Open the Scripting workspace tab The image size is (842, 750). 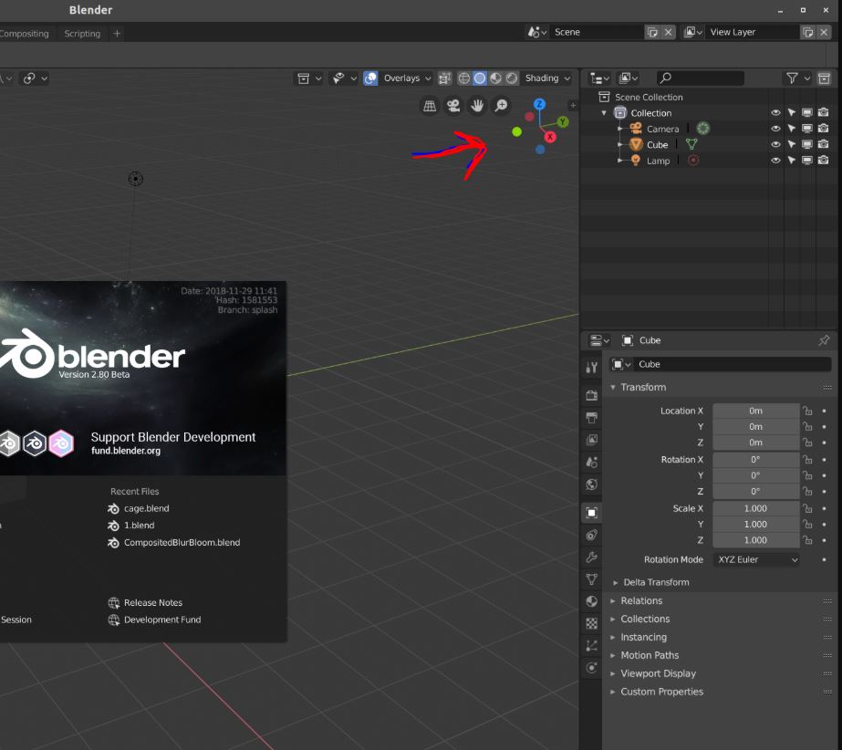[82, 34]
